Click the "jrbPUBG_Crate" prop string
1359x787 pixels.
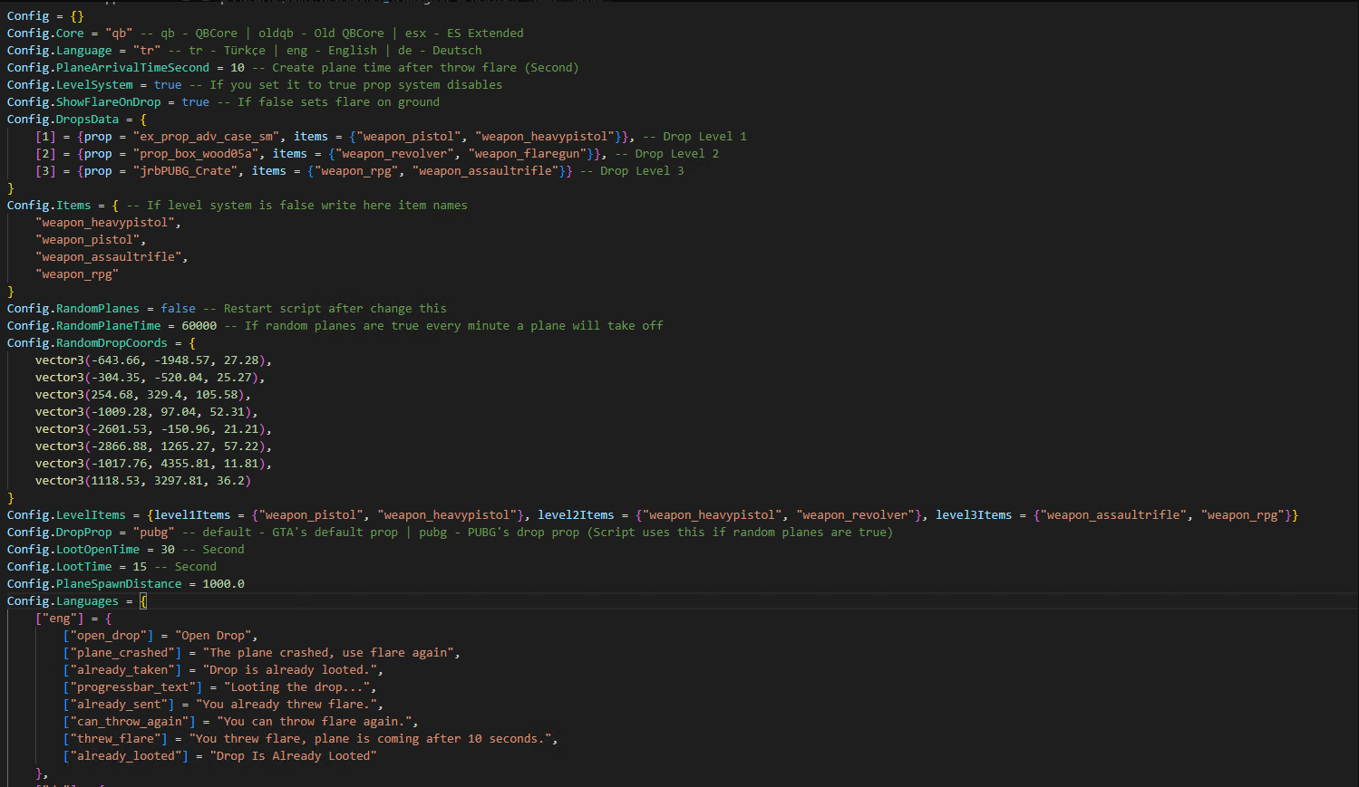[x=185, y=171]
